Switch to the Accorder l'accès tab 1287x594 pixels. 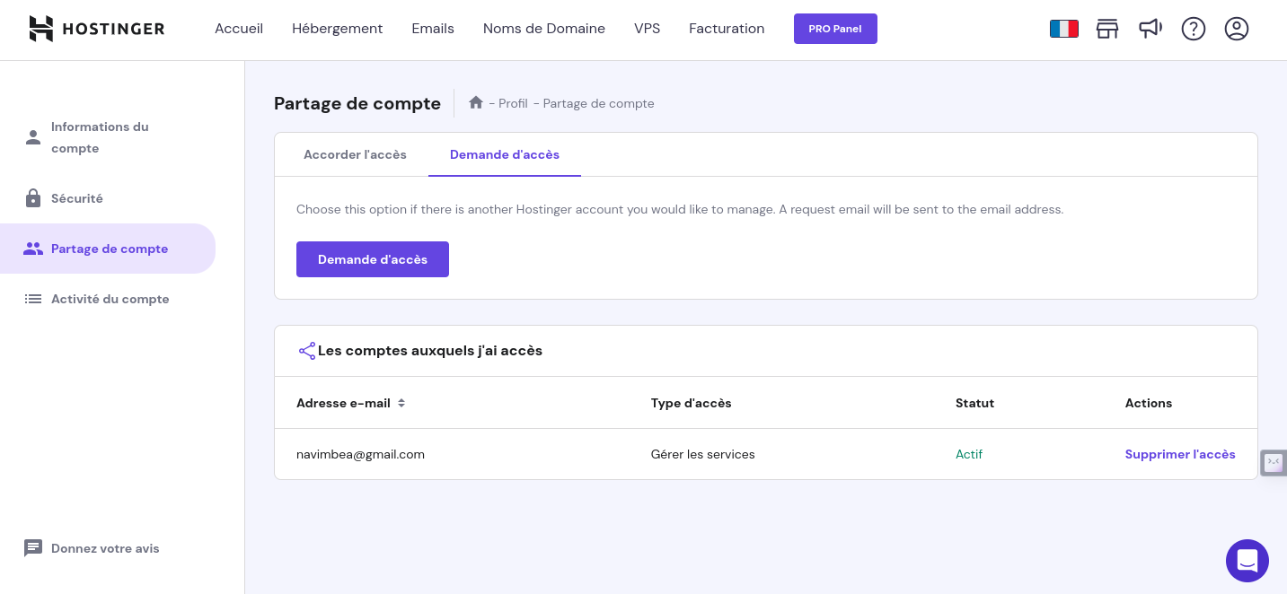coord(355,154)
